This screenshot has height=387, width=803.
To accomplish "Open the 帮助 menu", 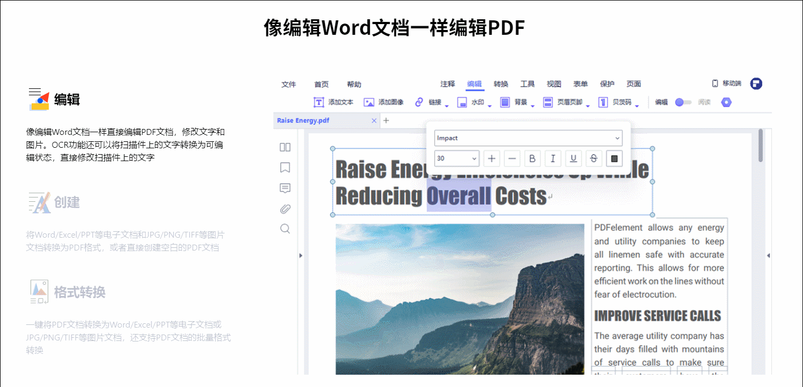I will [x=354, y=85].
